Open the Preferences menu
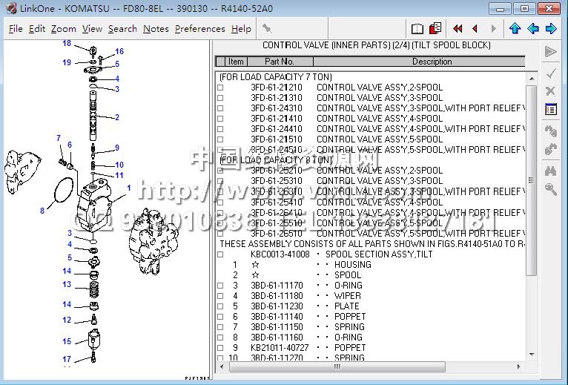Viewport: 568px width, 385px height. point(199,29)
